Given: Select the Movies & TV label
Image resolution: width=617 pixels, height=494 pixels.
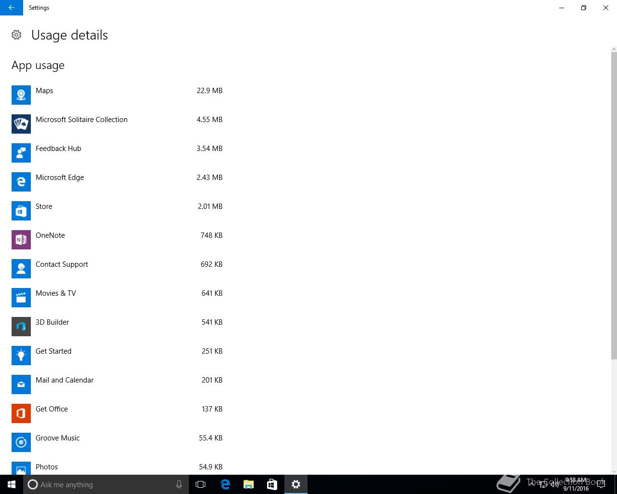Looking at the screenshot, I should click(56, 293).
